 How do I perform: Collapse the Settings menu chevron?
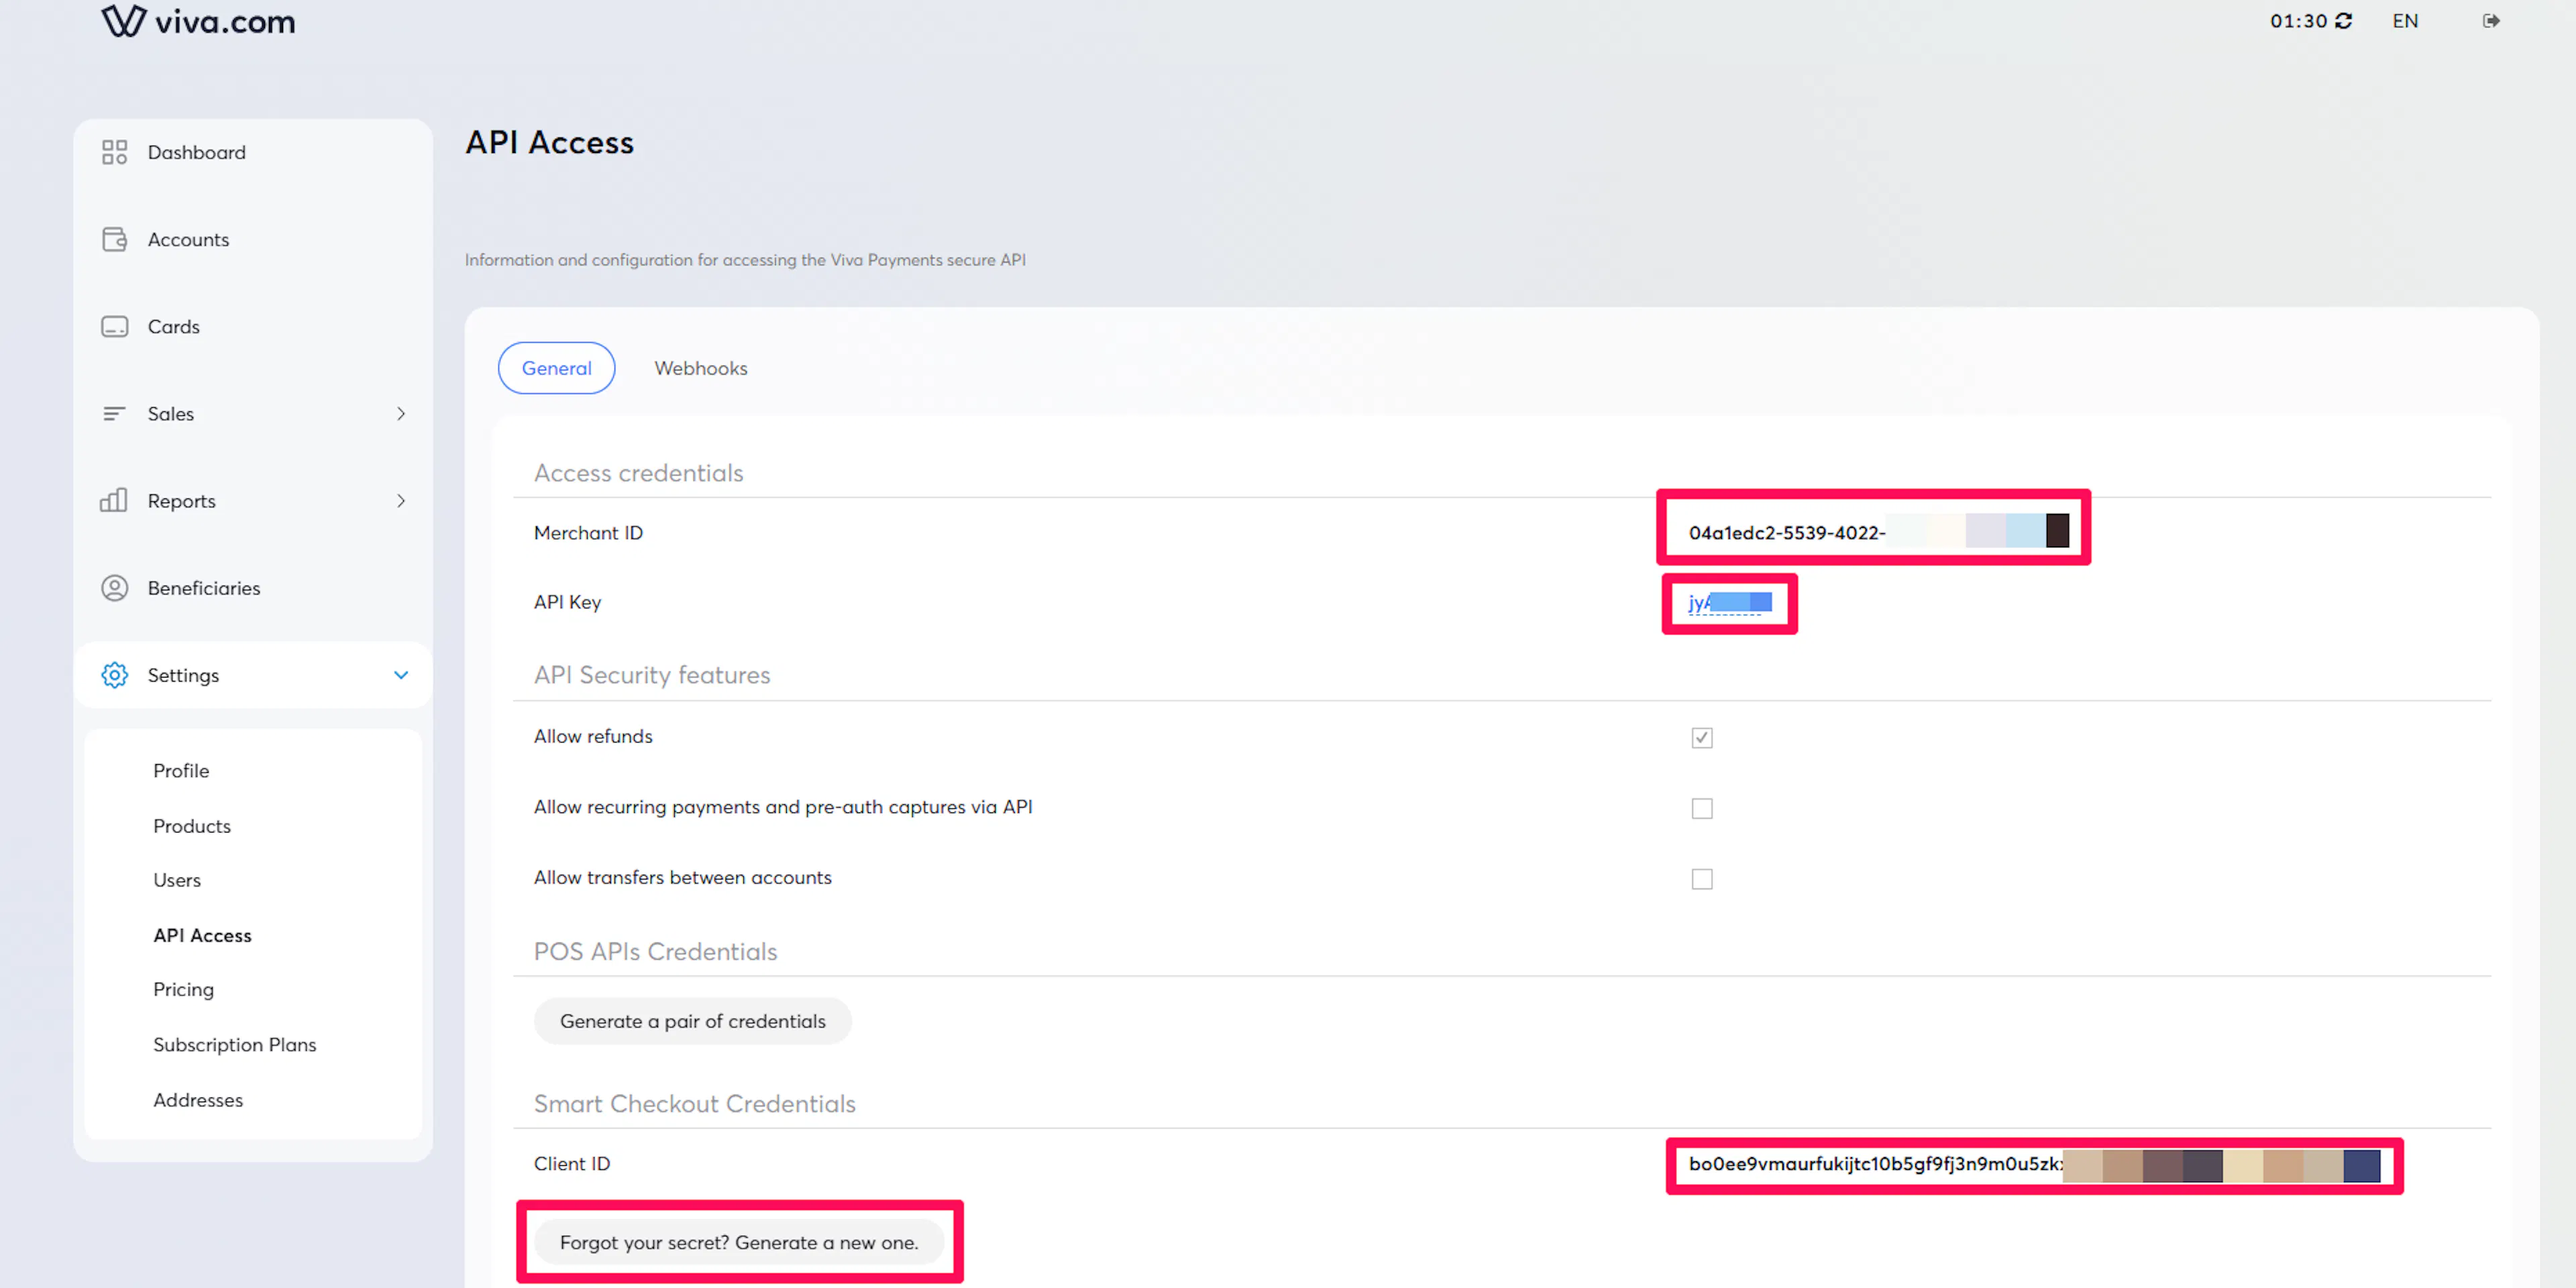point(401,675)
